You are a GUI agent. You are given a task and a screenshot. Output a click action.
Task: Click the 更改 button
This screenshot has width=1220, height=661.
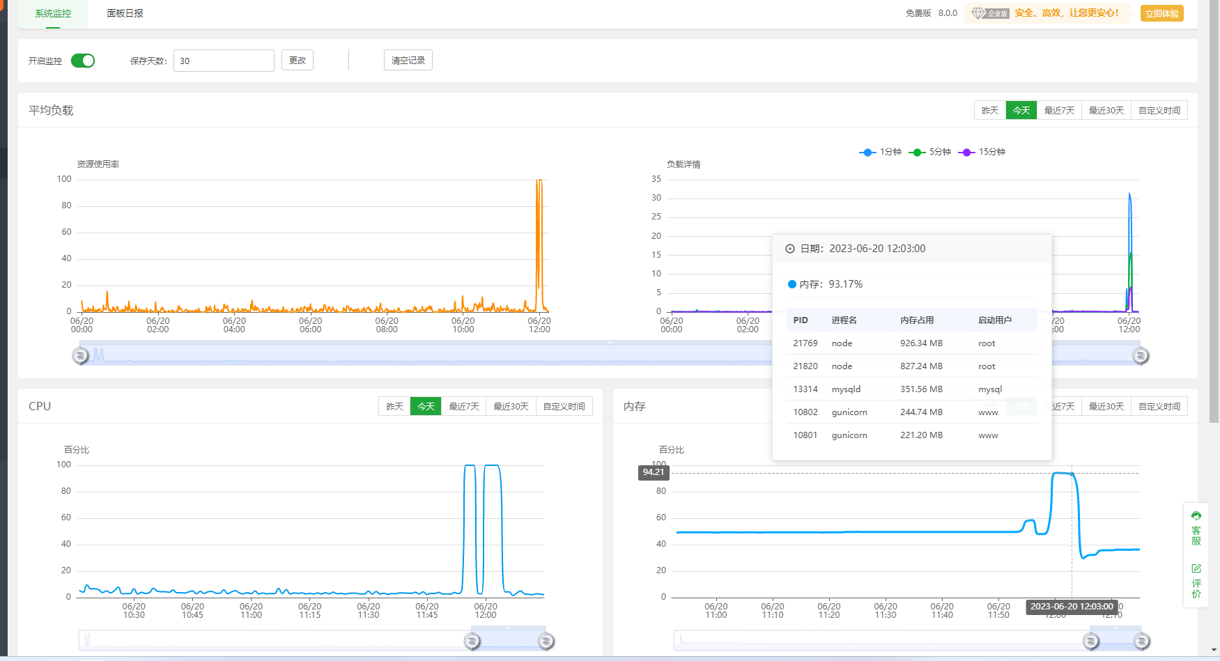(x=298, y=61)
